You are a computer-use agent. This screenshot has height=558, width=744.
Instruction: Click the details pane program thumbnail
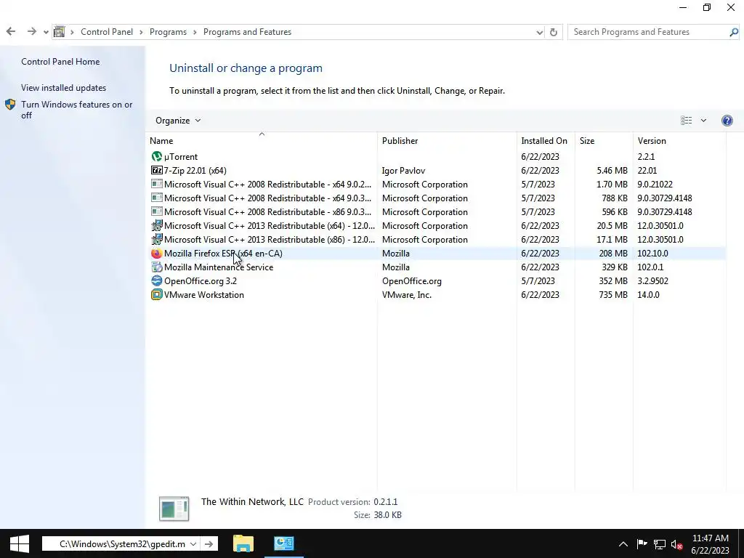click(x=174, y=509)
